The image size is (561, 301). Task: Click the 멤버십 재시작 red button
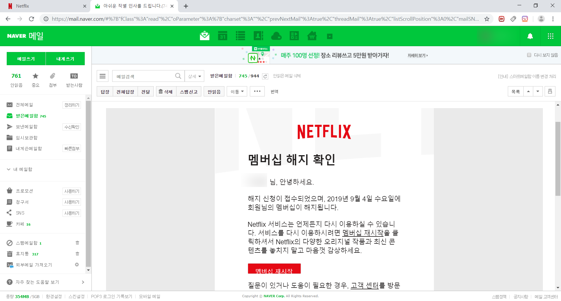tap(274, 269)
